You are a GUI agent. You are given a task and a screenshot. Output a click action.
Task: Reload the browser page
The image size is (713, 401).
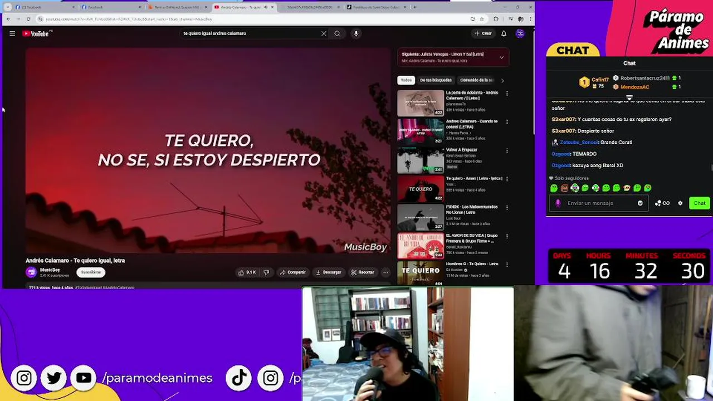[x=28, y=19]
